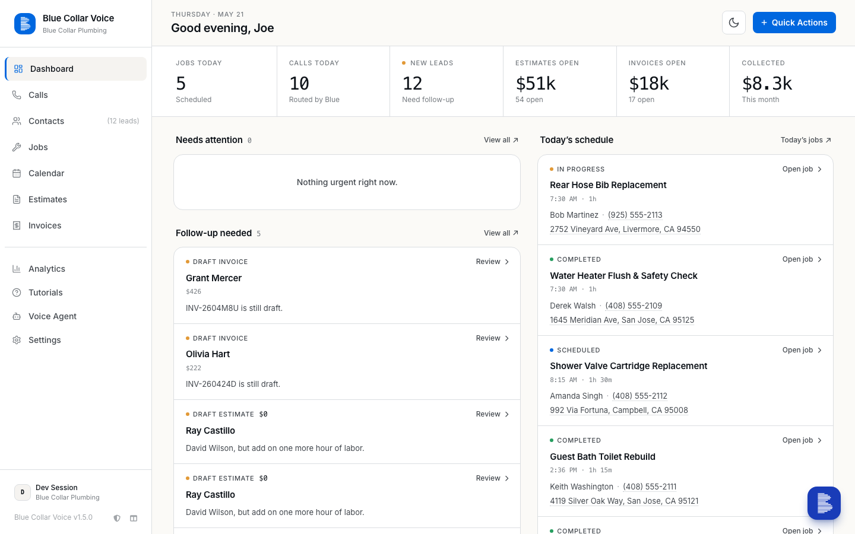This screenshot has height=534, width=855.
Task: Open the Calls Today stat card
Action: (x=333, y=81)
